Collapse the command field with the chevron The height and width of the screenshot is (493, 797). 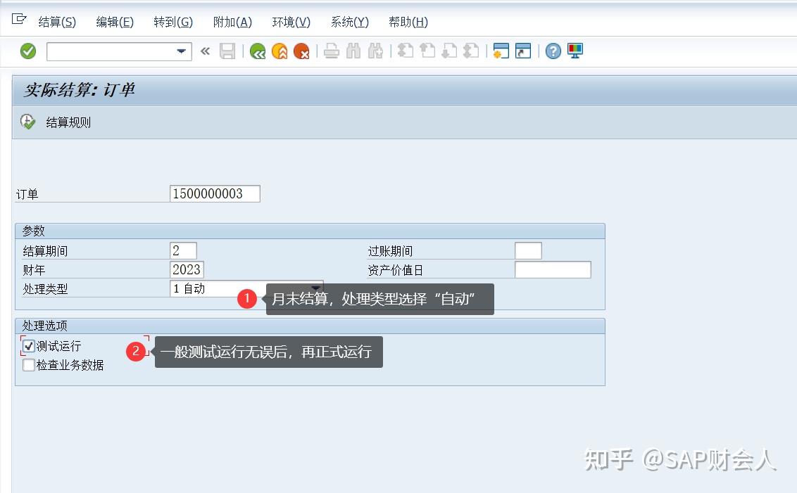204,51
